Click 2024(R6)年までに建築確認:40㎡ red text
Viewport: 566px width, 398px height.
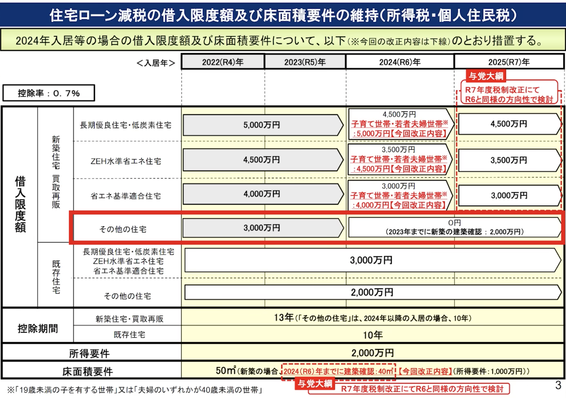(338, 371)
